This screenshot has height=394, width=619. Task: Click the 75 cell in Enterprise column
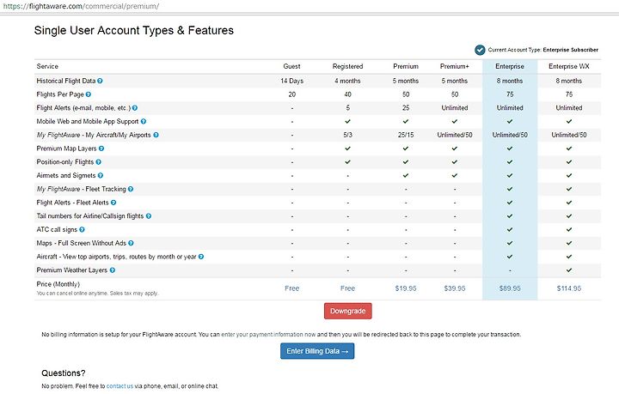510,94
